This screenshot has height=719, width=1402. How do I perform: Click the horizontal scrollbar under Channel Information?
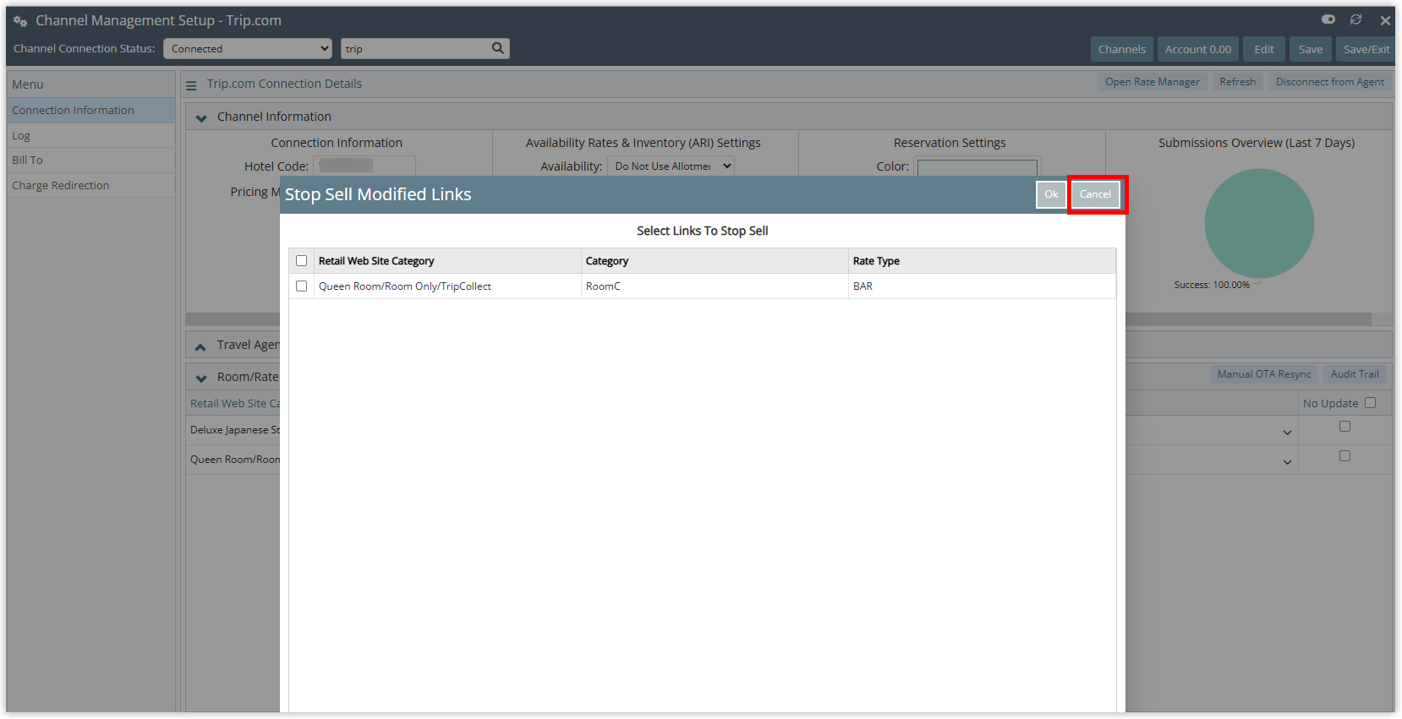(778, 319)
